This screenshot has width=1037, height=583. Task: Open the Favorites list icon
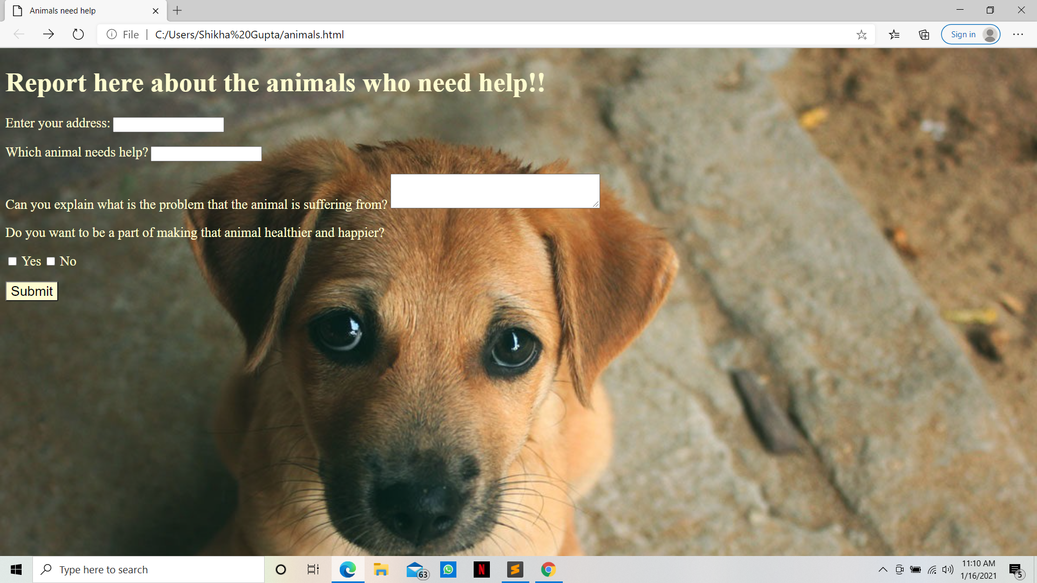point(894,35)
